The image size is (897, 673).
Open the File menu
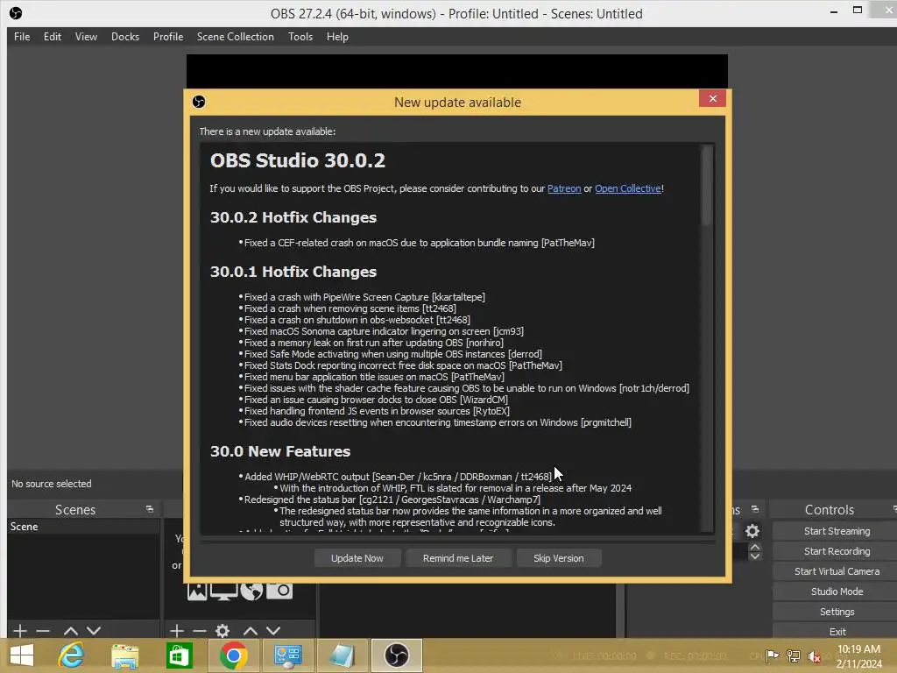click(x=22, y=37)
